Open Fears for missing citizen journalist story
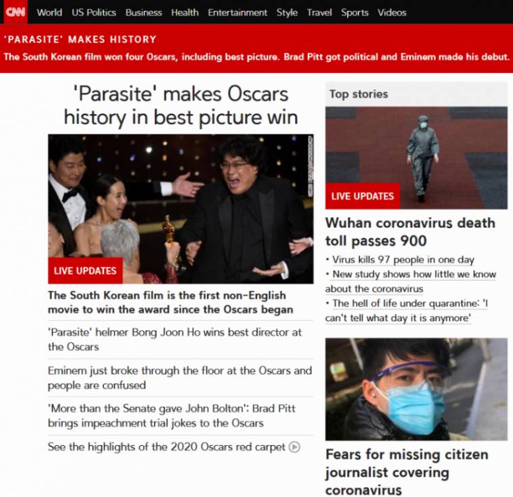 (x=406, y=472)
